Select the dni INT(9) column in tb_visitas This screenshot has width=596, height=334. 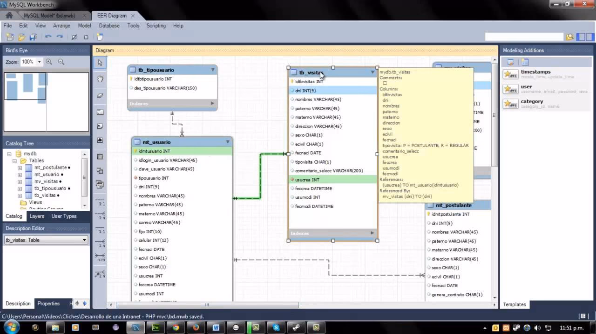click(332, 91)
